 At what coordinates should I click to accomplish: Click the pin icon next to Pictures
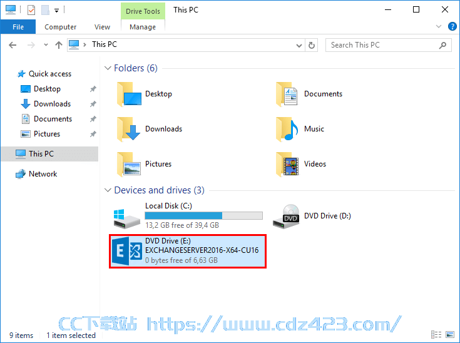(93, 134)
